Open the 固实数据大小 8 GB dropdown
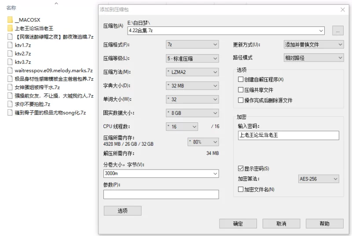 click(x=192, y=113)
